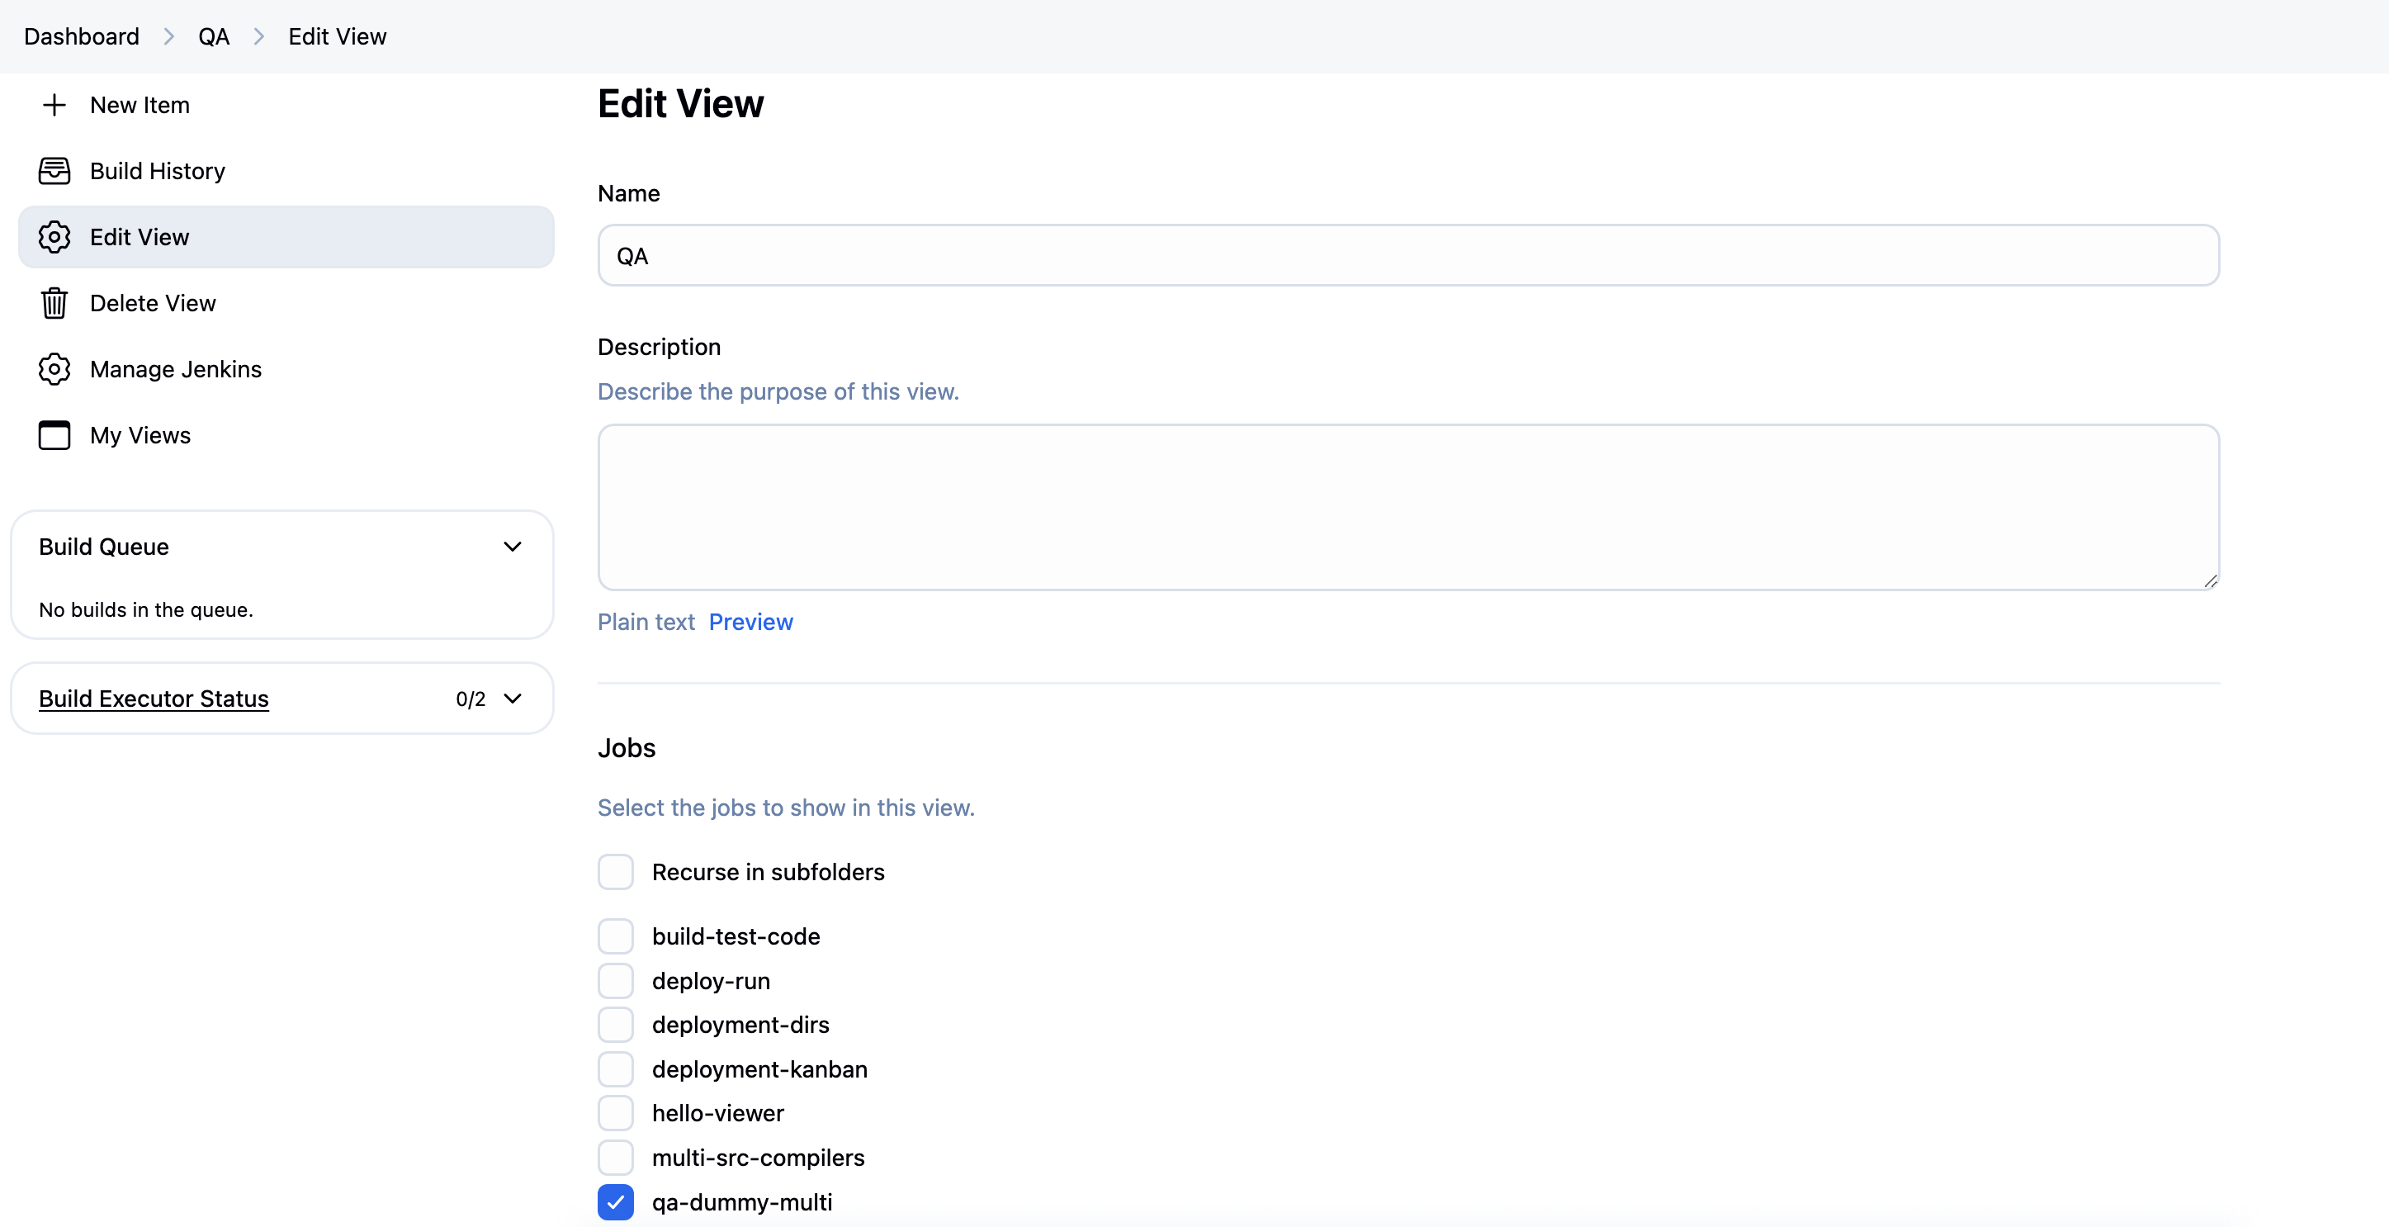Click the Delete View trash icon

(x=54, y=303)
